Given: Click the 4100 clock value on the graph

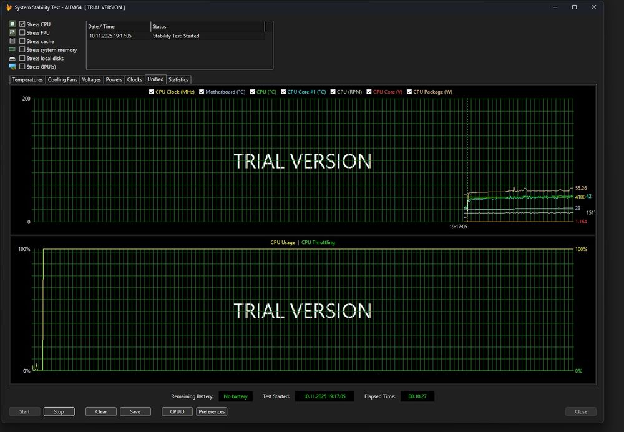Looking at the screenshot, I should pos(580,197).
